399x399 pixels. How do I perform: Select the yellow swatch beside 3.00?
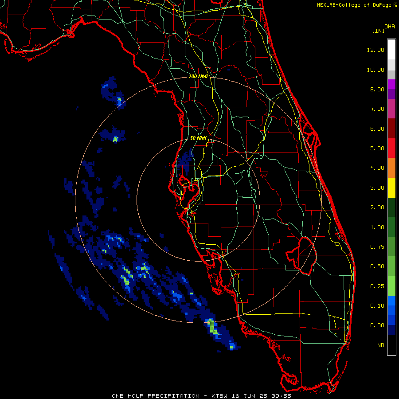coord(391,188)
